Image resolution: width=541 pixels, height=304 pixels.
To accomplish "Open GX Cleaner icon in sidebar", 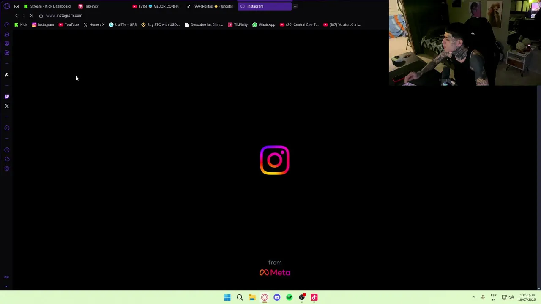I will tap(7, 34).
